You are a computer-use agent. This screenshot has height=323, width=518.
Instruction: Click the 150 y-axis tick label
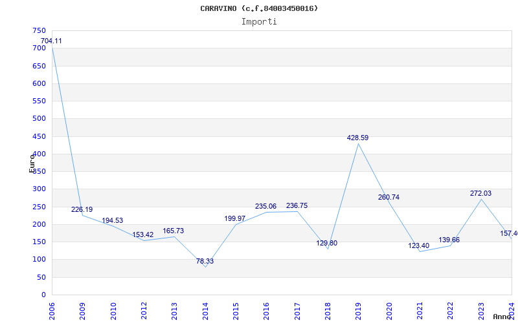pos(39,242)
